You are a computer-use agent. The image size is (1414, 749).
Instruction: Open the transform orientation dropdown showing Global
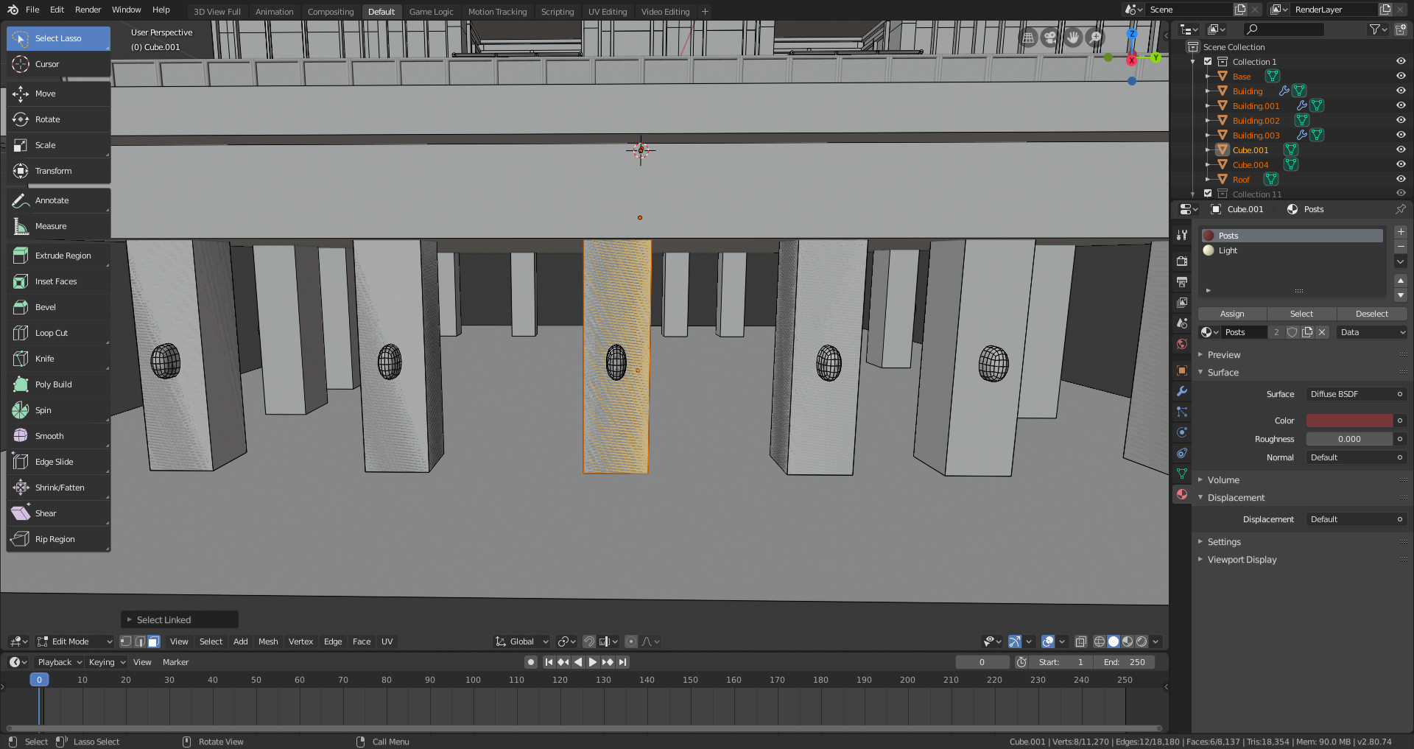[x=521, y=641]
